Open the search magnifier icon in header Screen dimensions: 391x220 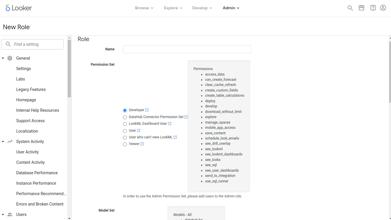[x=350, y=8]
